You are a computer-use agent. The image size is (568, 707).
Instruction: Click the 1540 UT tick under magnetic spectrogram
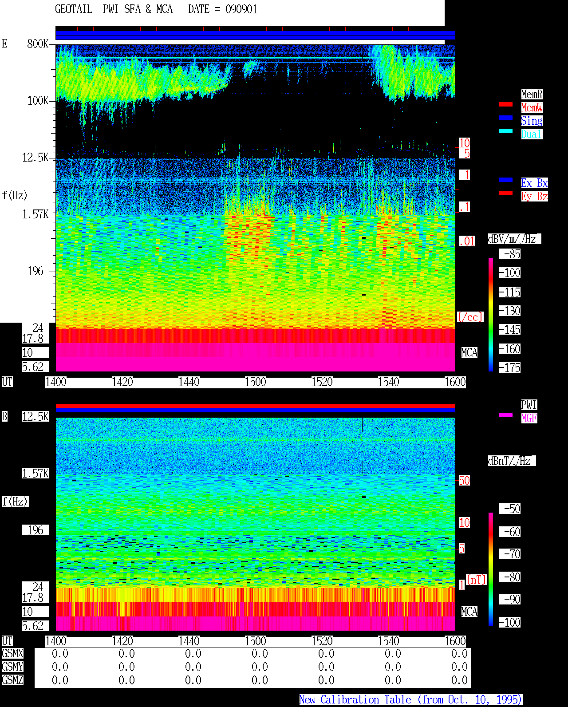tap(388, 641)
